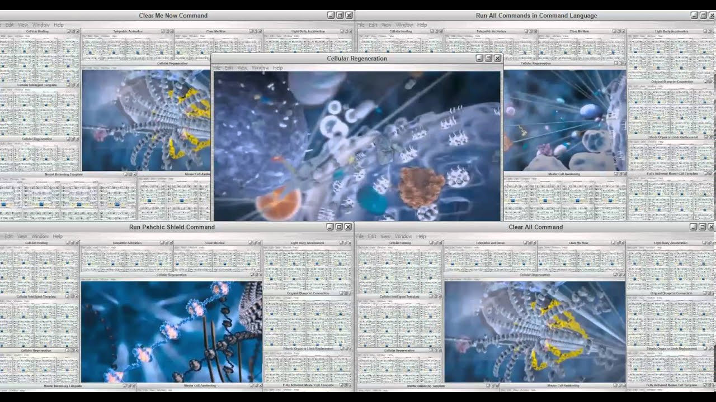Maximize the Cellular Regeneration front window
This screenshot has height=402, width=716.
coord(488,58)
